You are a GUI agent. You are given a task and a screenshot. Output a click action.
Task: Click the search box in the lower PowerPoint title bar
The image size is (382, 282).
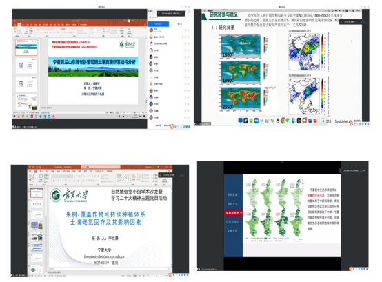(101, 167)
